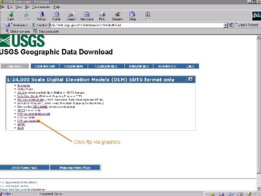Click the online/offline connection status icon

point(8,194)
